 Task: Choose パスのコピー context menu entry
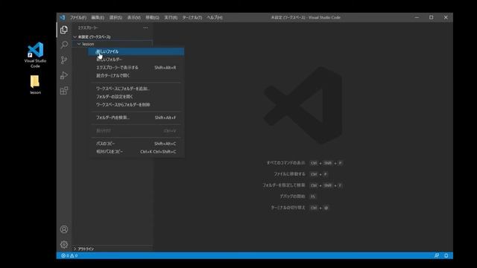(136, 144)
